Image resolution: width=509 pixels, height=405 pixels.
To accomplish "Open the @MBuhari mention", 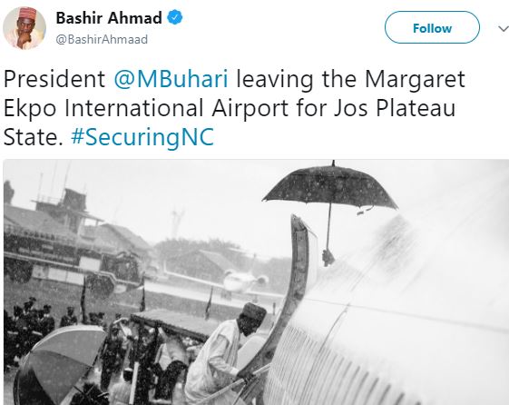I will click(x=171, y=79).
